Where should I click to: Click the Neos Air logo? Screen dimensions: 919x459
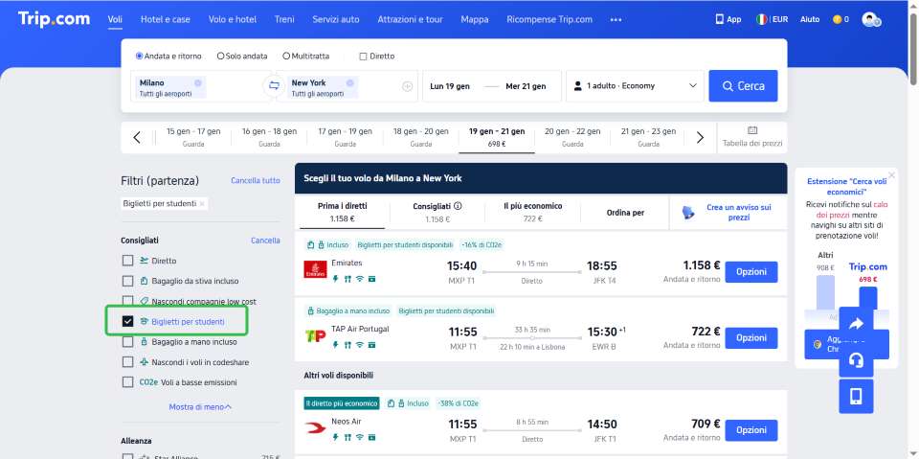coord(315,427)
